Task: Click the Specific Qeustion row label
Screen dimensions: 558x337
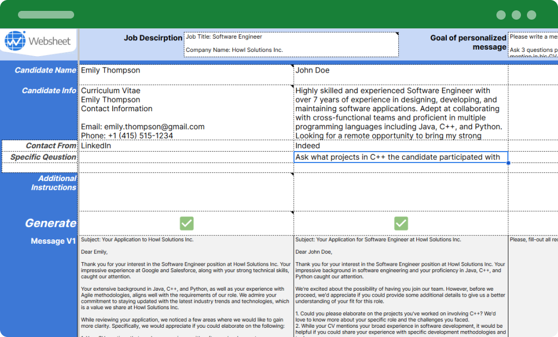Action: coord(43,157)
